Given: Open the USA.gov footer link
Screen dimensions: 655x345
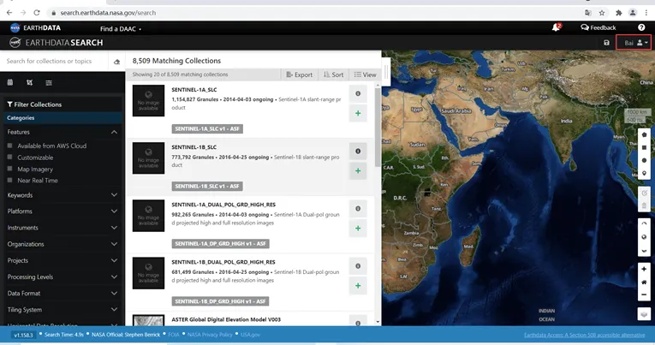Looking at the screenshot, I should coord(250,335).
